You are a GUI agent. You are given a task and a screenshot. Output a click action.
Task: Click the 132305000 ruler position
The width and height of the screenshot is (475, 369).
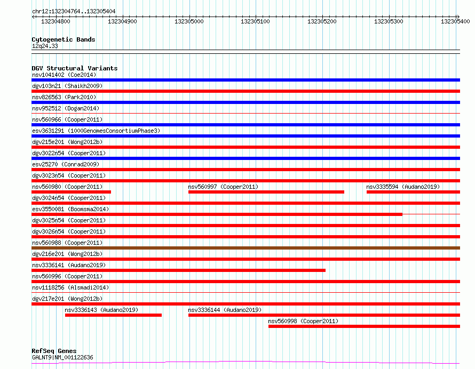[x=189, y=21]
